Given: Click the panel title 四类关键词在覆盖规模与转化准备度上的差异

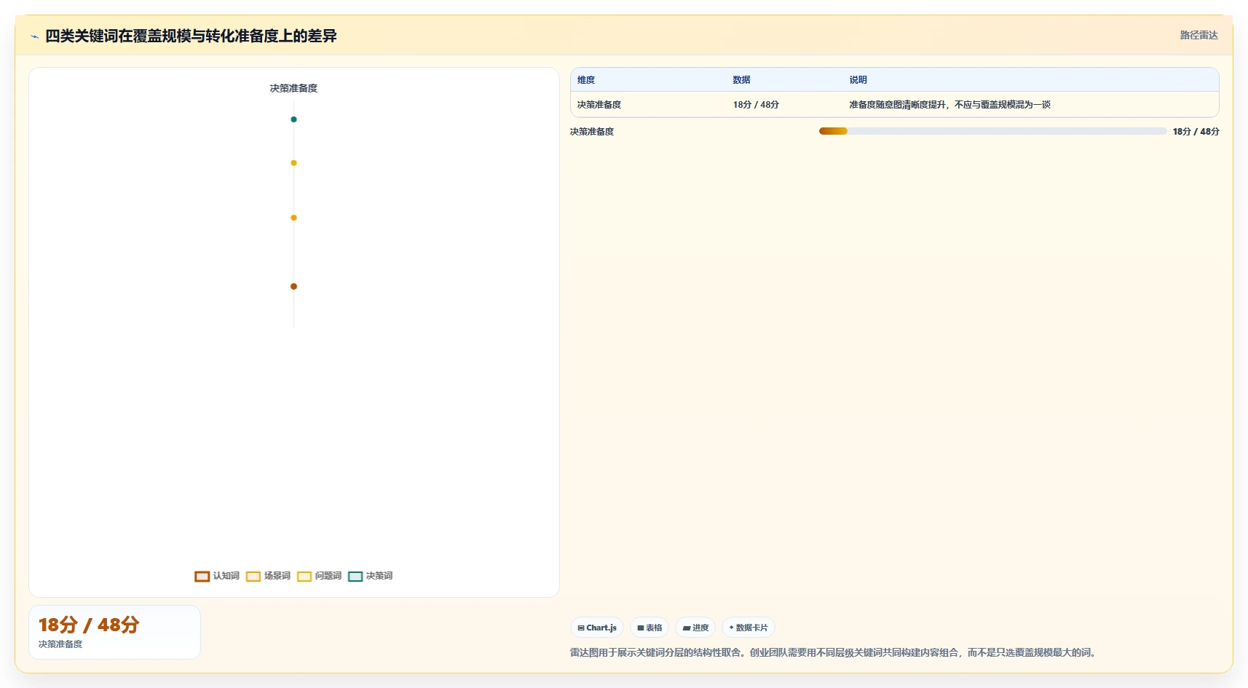Looking at the screenshot, I should pos(191,36).
